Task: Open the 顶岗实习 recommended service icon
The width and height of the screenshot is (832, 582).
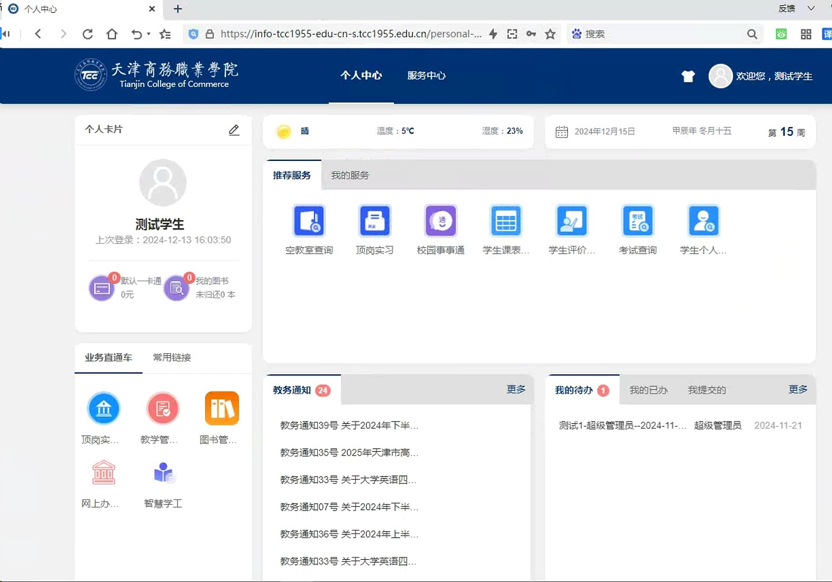Action: tap(374, 221)
